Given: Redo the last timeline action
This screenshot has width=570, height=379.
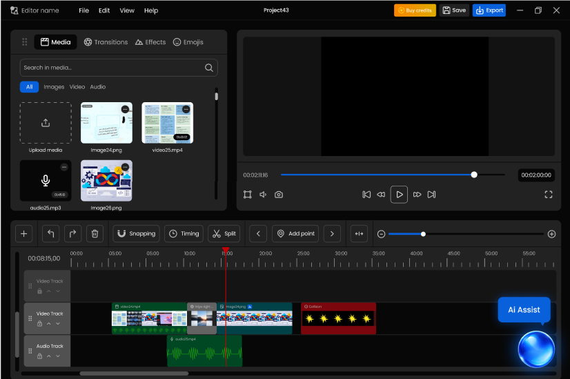Looking at the screenshot, I should [72, 233].
